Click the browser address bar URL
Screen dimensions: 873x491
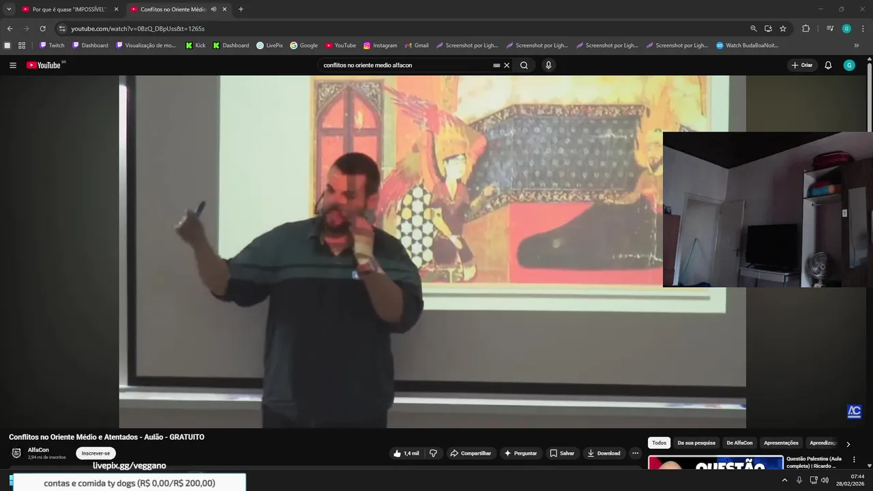point(138,29)
